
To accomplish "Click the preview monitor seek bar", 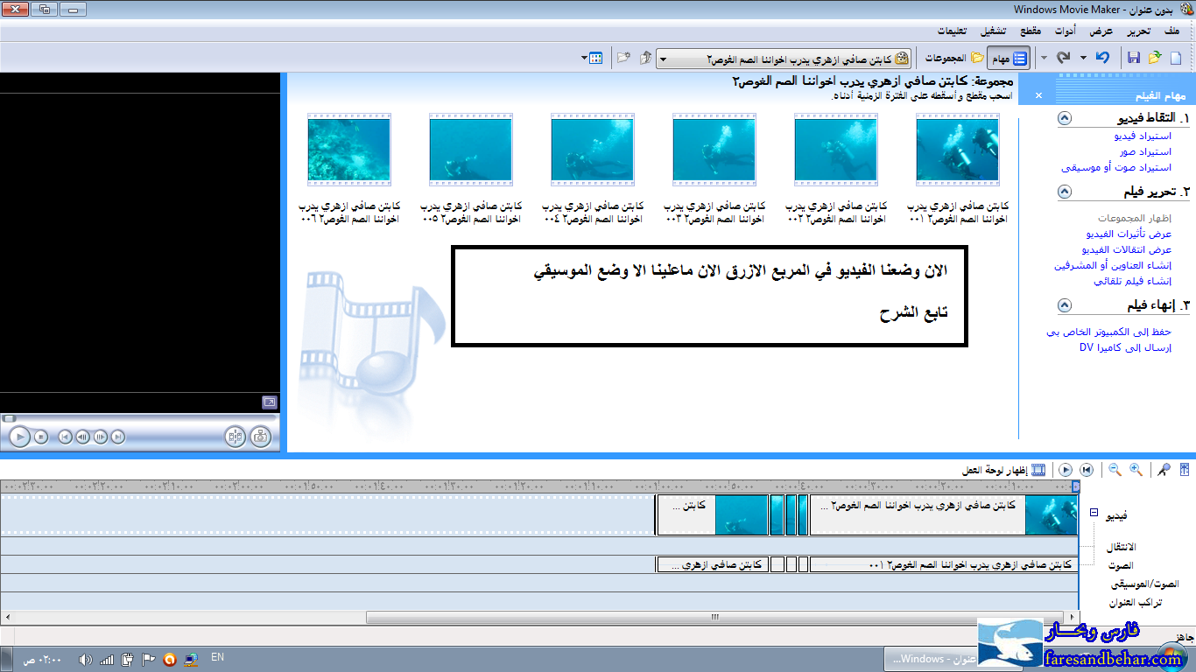I will tap(140, 418).
